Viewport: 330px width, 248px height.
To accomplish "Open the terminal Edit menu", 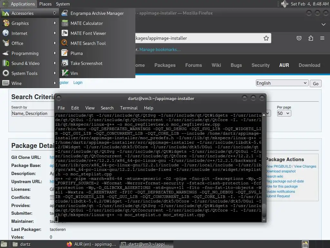I will (x=75, y=108).
